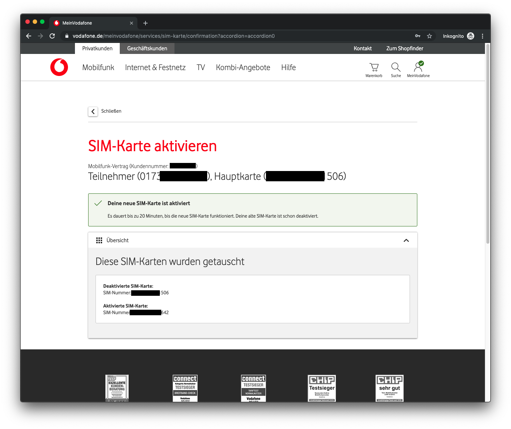
Task: Click the Schließen link
Action: pyautogui.click(x=111, y=111)
